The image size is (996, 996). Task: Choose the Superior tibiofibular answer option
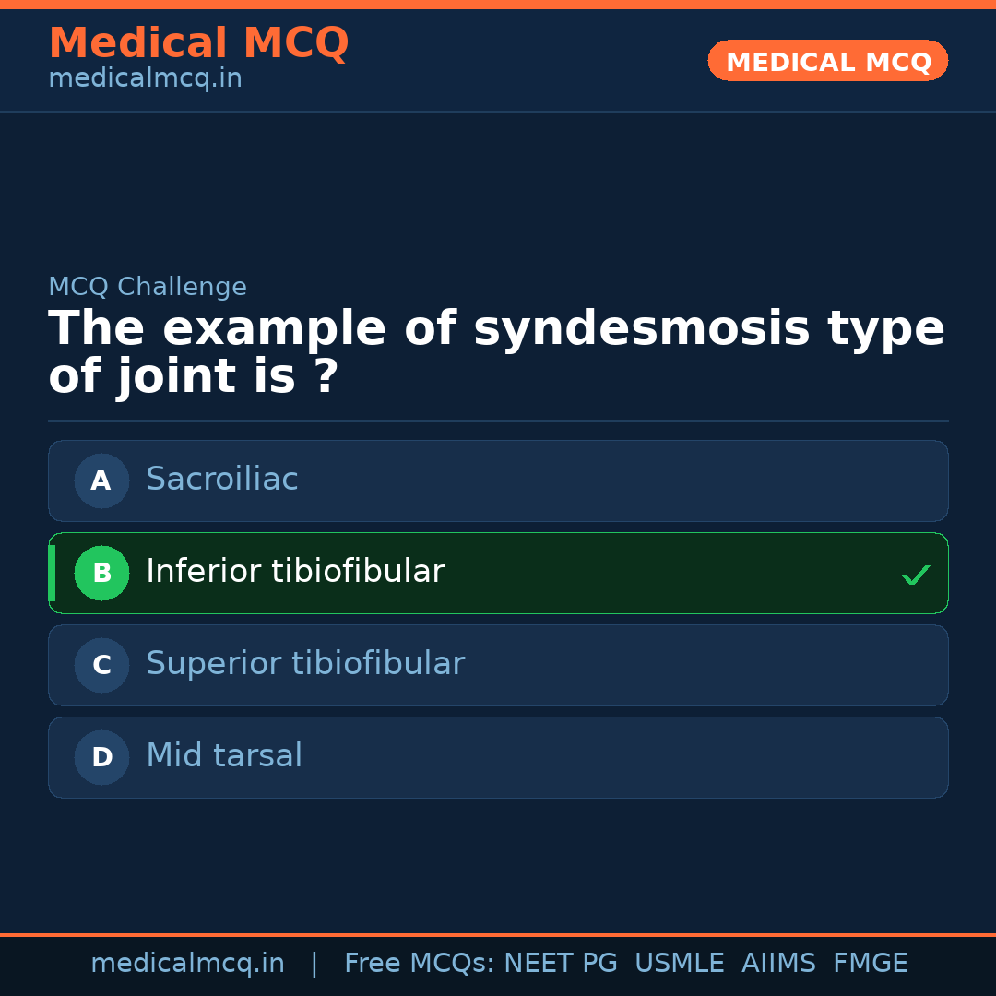pos(498,665)
